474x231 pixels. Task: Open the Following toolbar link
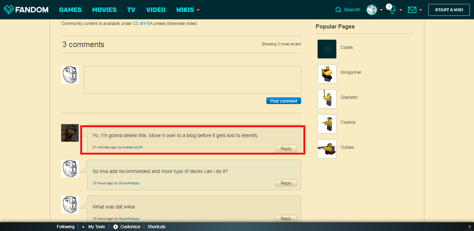tap(66, 227)
